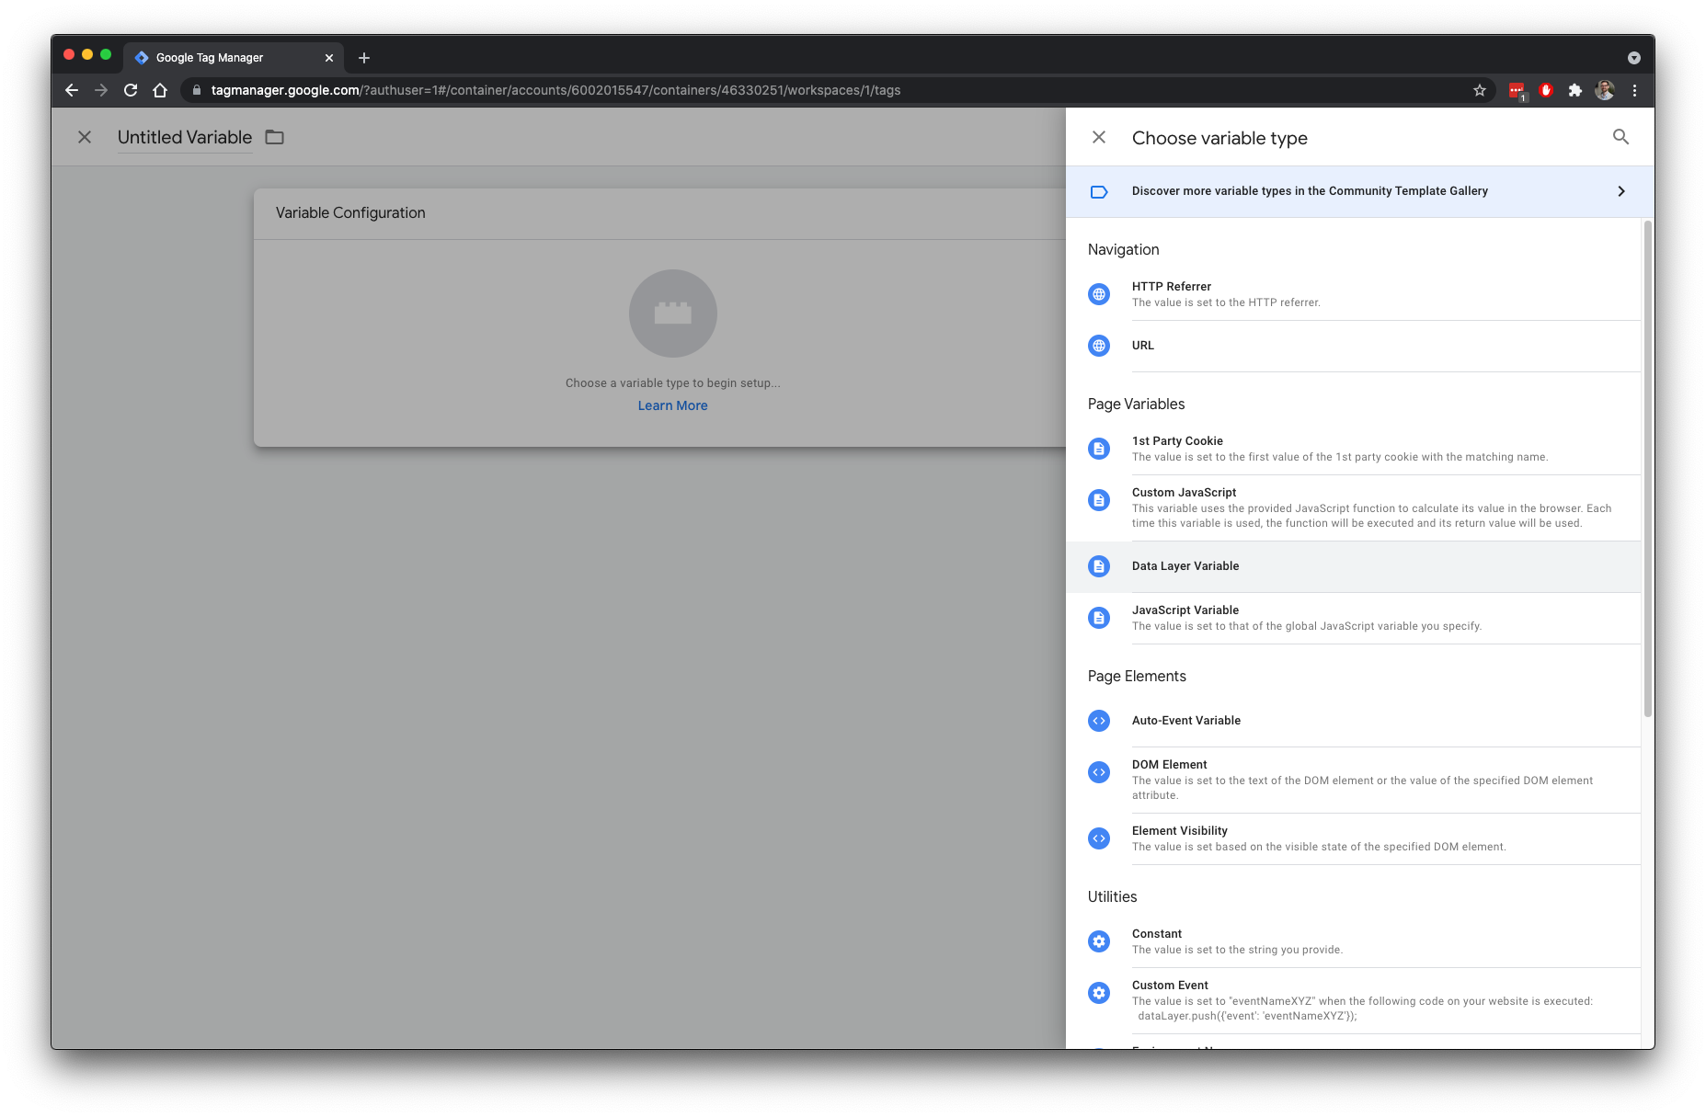The width and height of the screenshot is (1706, 1117).
Task: Select HTTP Referrer variable type
Action: 1354,294
